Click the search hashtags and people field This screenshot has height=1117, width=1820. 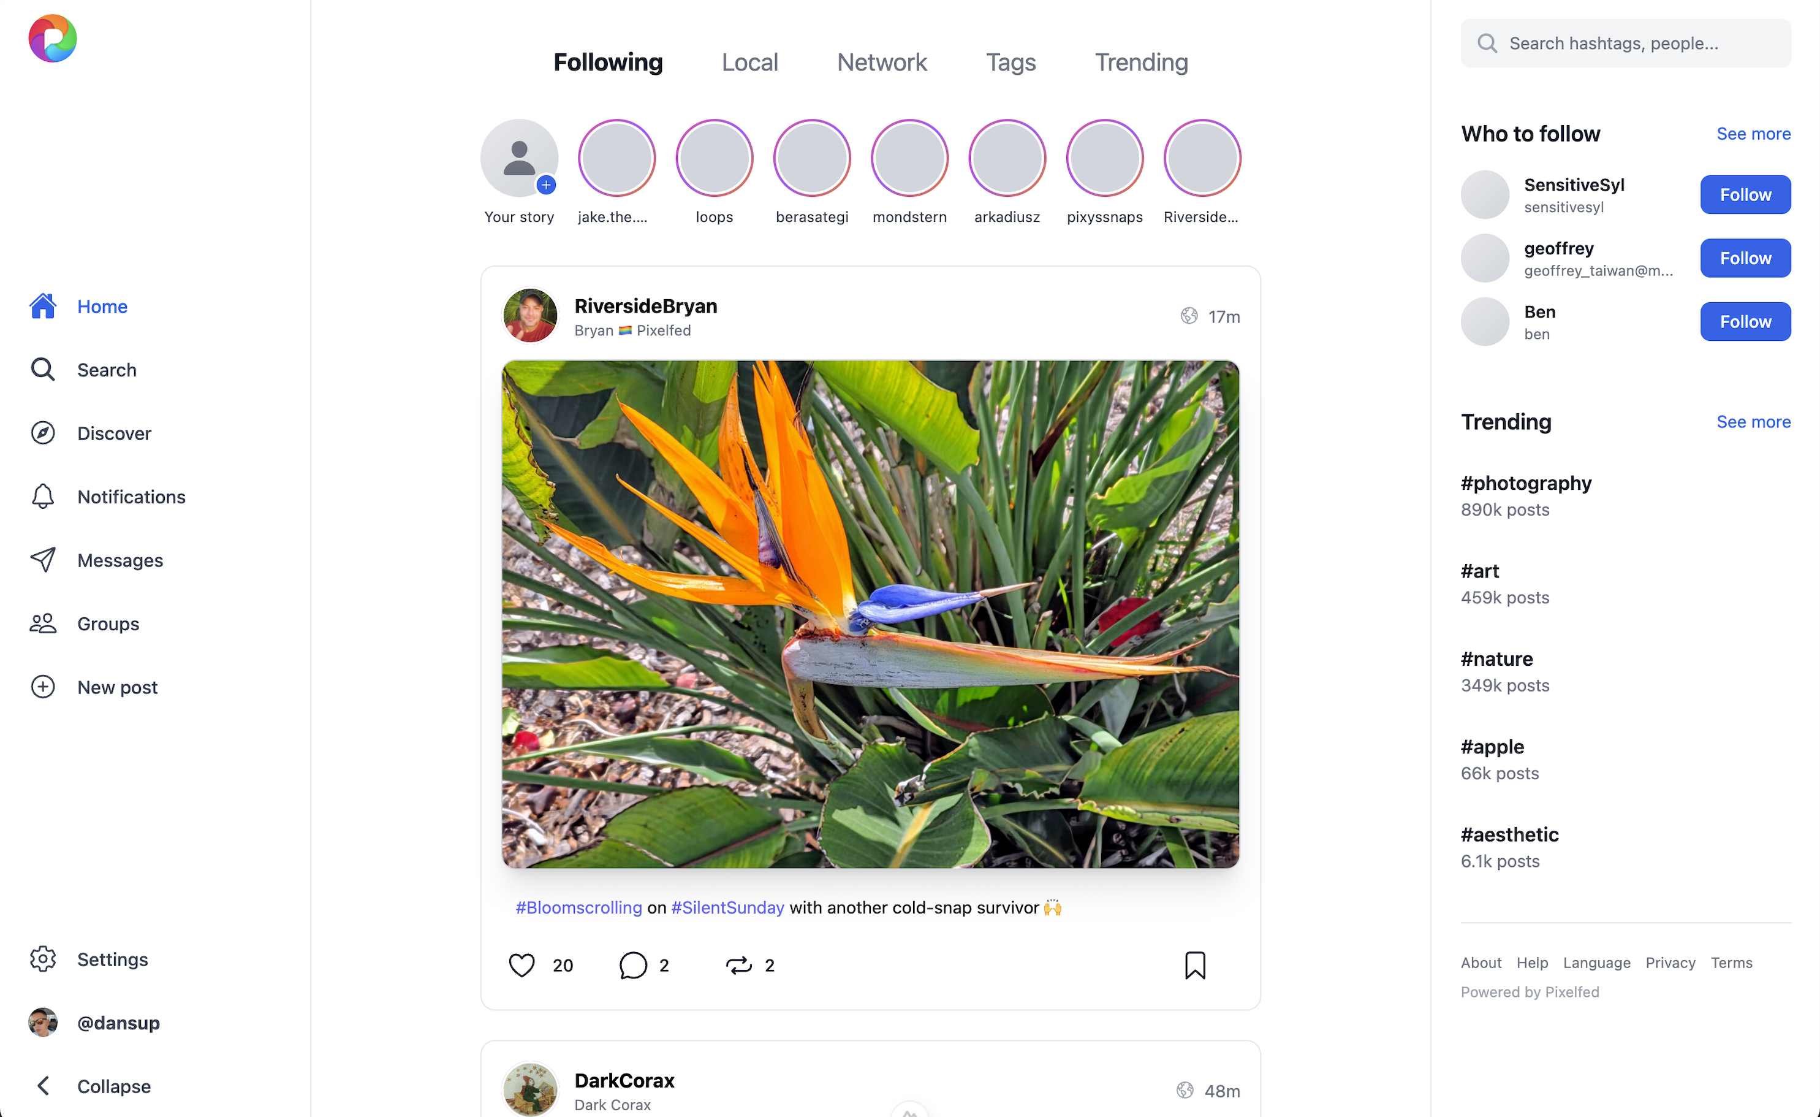click(1625, 44)
